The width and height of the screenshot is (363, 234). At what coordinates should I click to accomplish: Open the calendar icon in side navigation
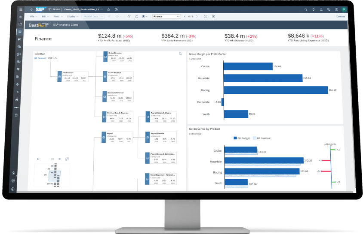16,115
